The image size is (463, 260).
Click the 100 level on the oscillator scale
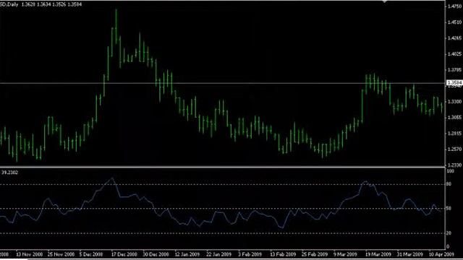451,171
